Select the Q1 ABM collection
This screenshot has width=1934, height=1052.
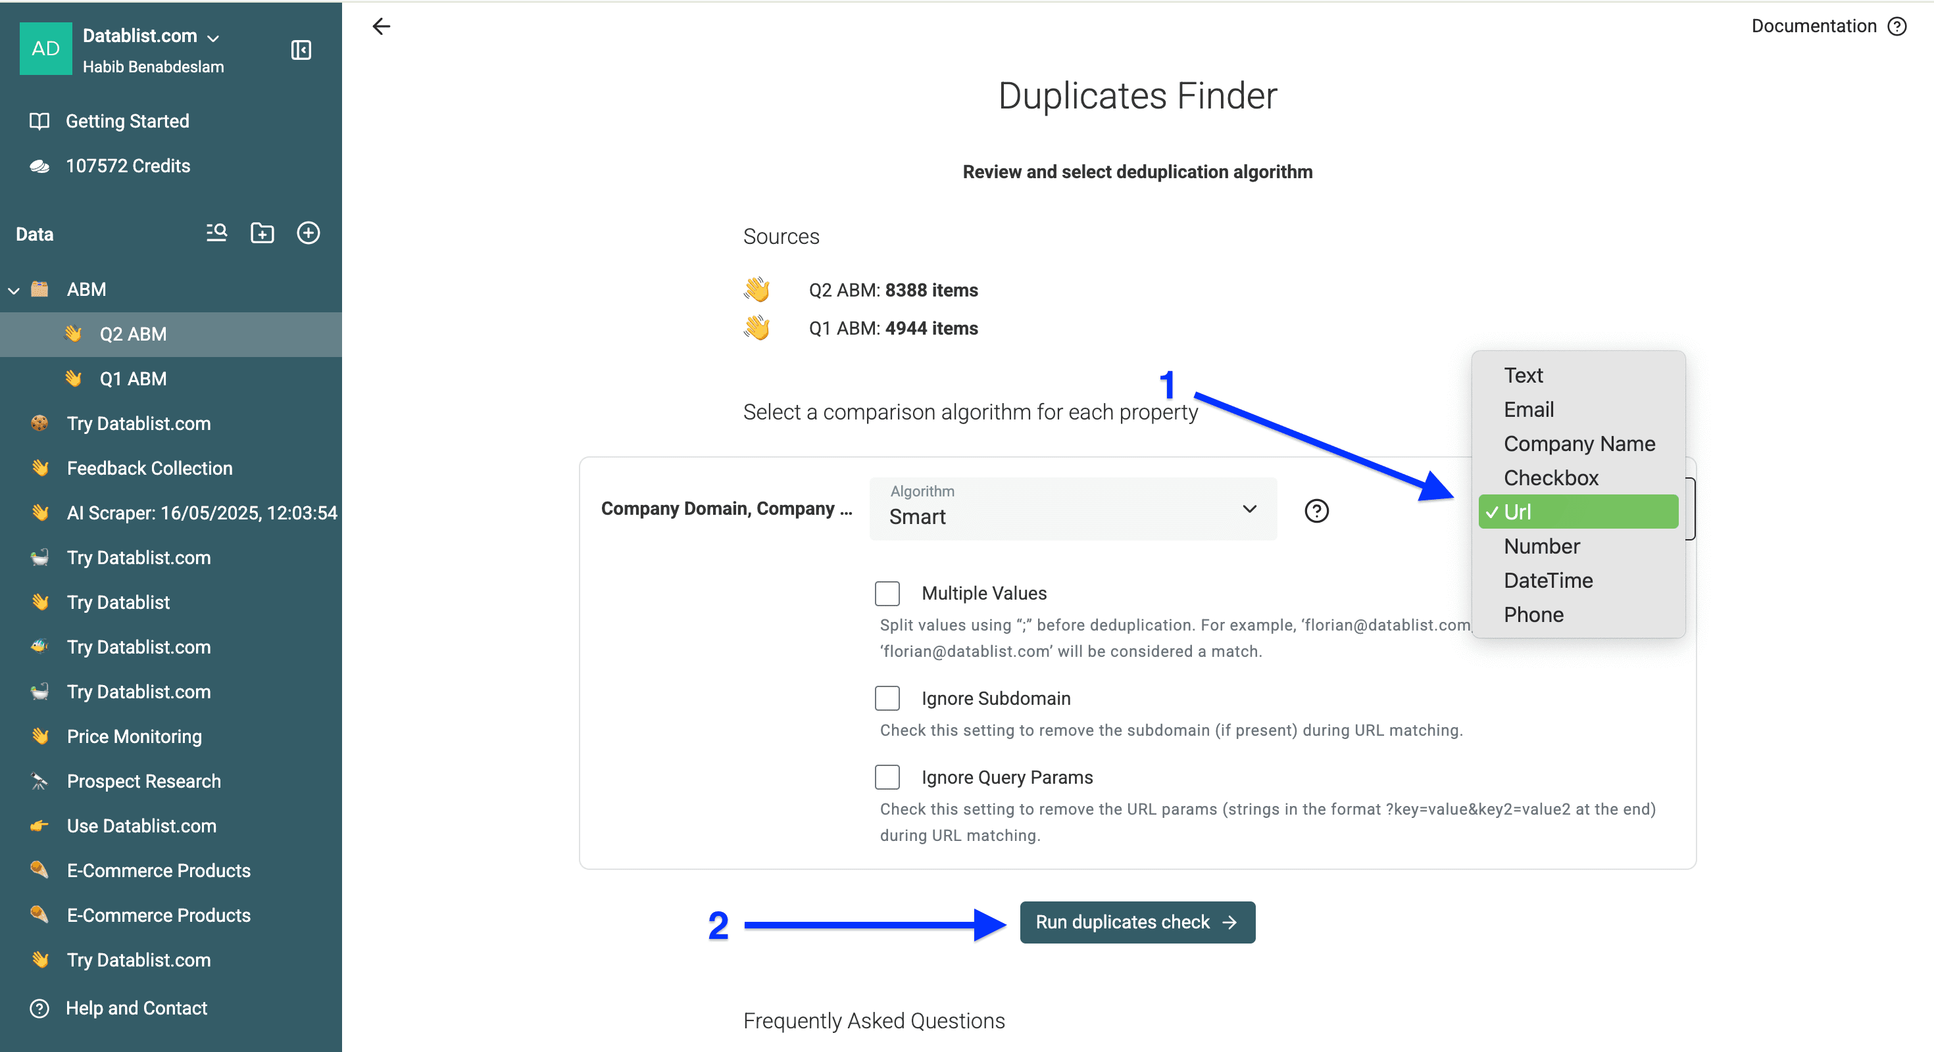tap(134, 378)
